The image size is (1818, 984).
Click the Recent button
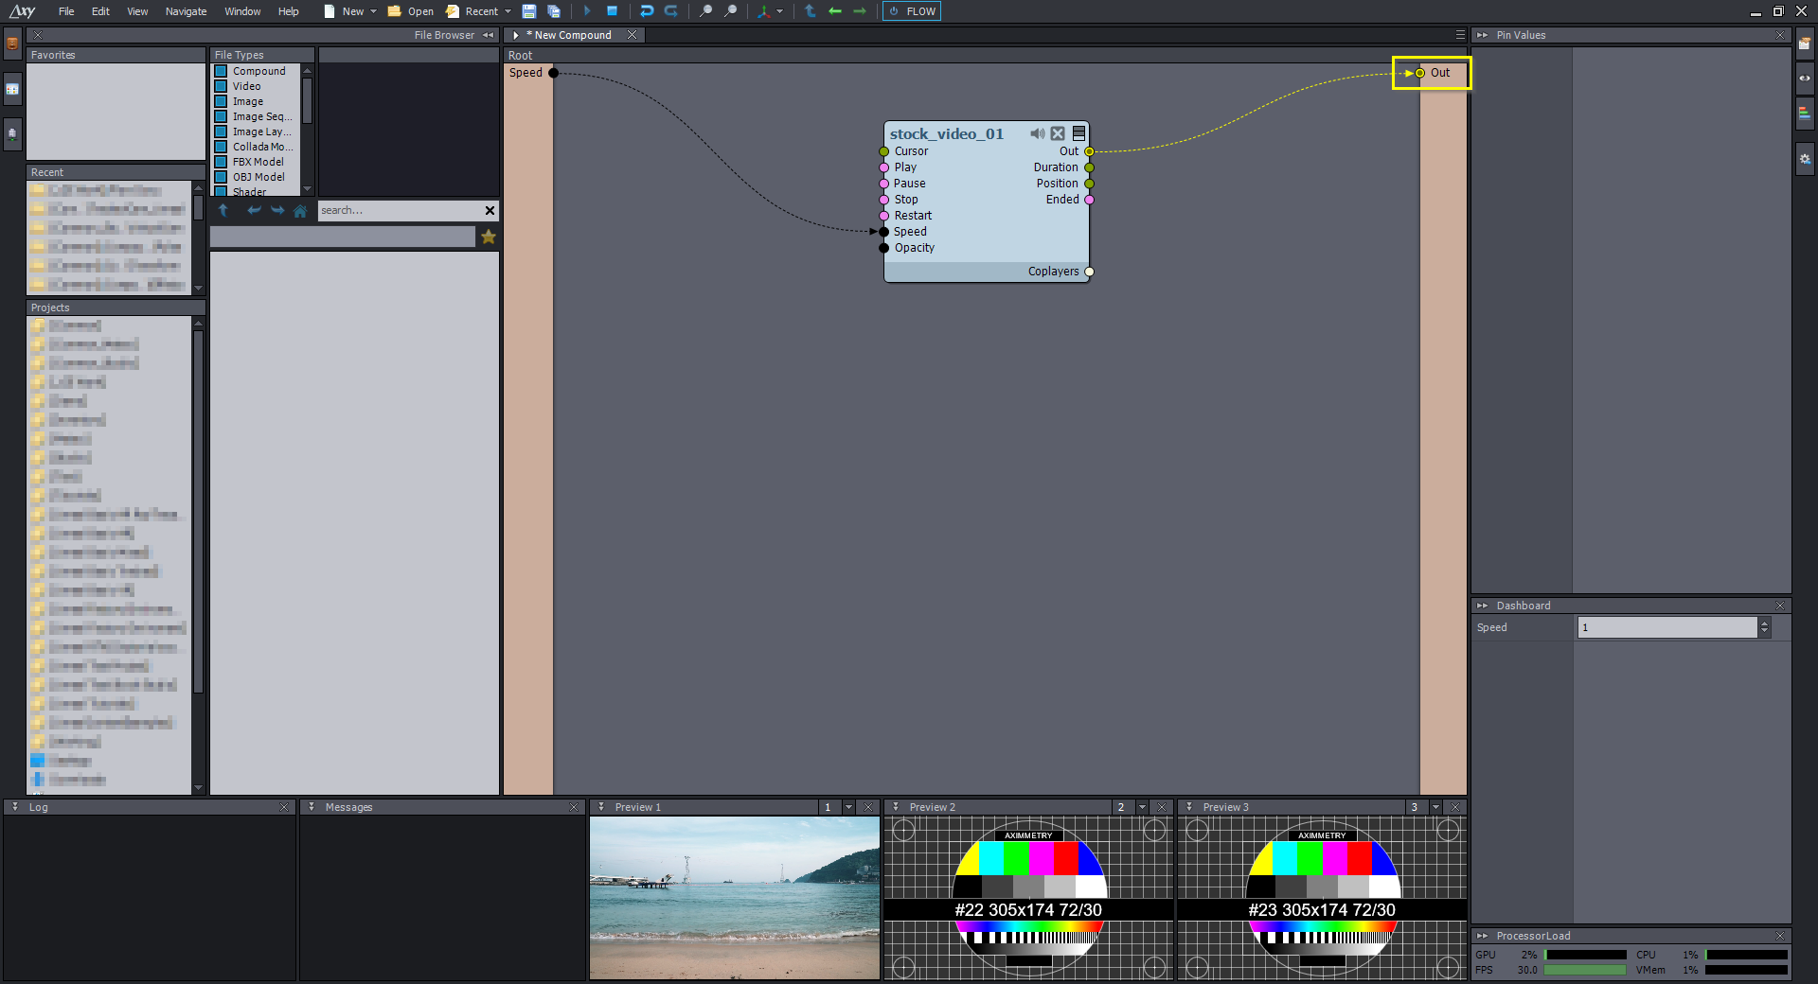[x=472, y=11]
